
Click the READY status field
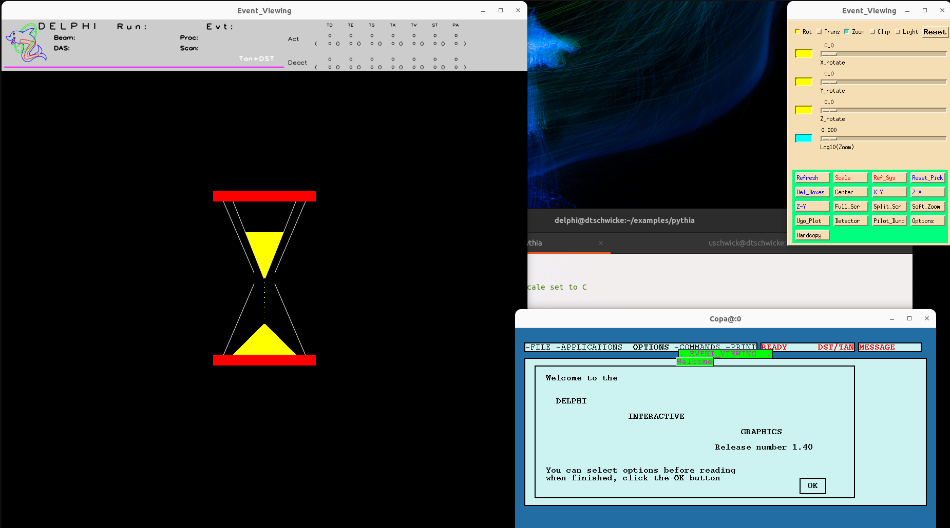tap(774, 347)
